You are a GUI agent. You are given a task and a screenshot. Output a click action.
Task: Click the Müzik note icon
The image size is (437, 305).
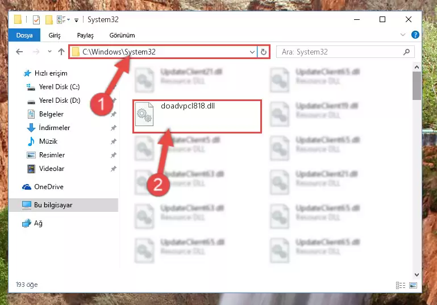(31, 141)
